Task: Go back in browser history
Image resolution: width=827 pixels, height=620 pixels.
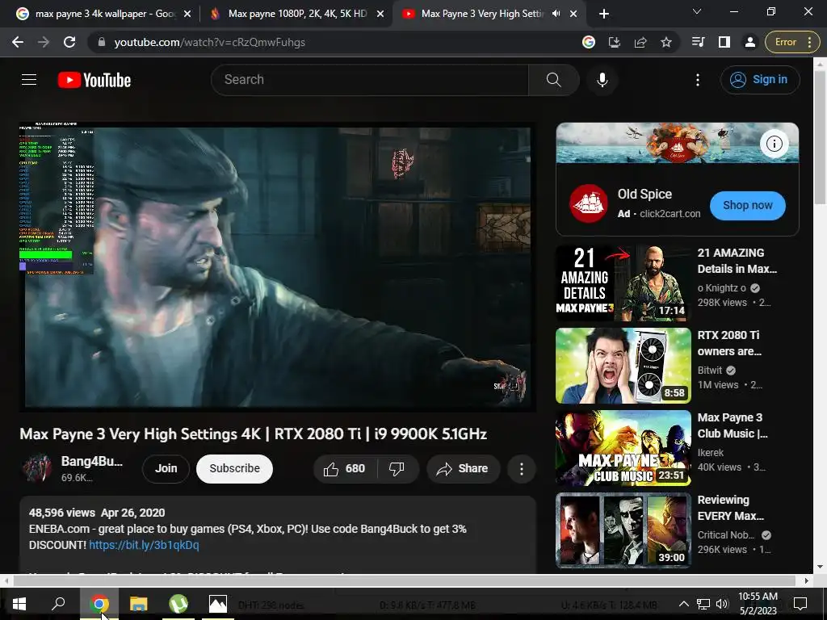Action: [x=18, y=42]
